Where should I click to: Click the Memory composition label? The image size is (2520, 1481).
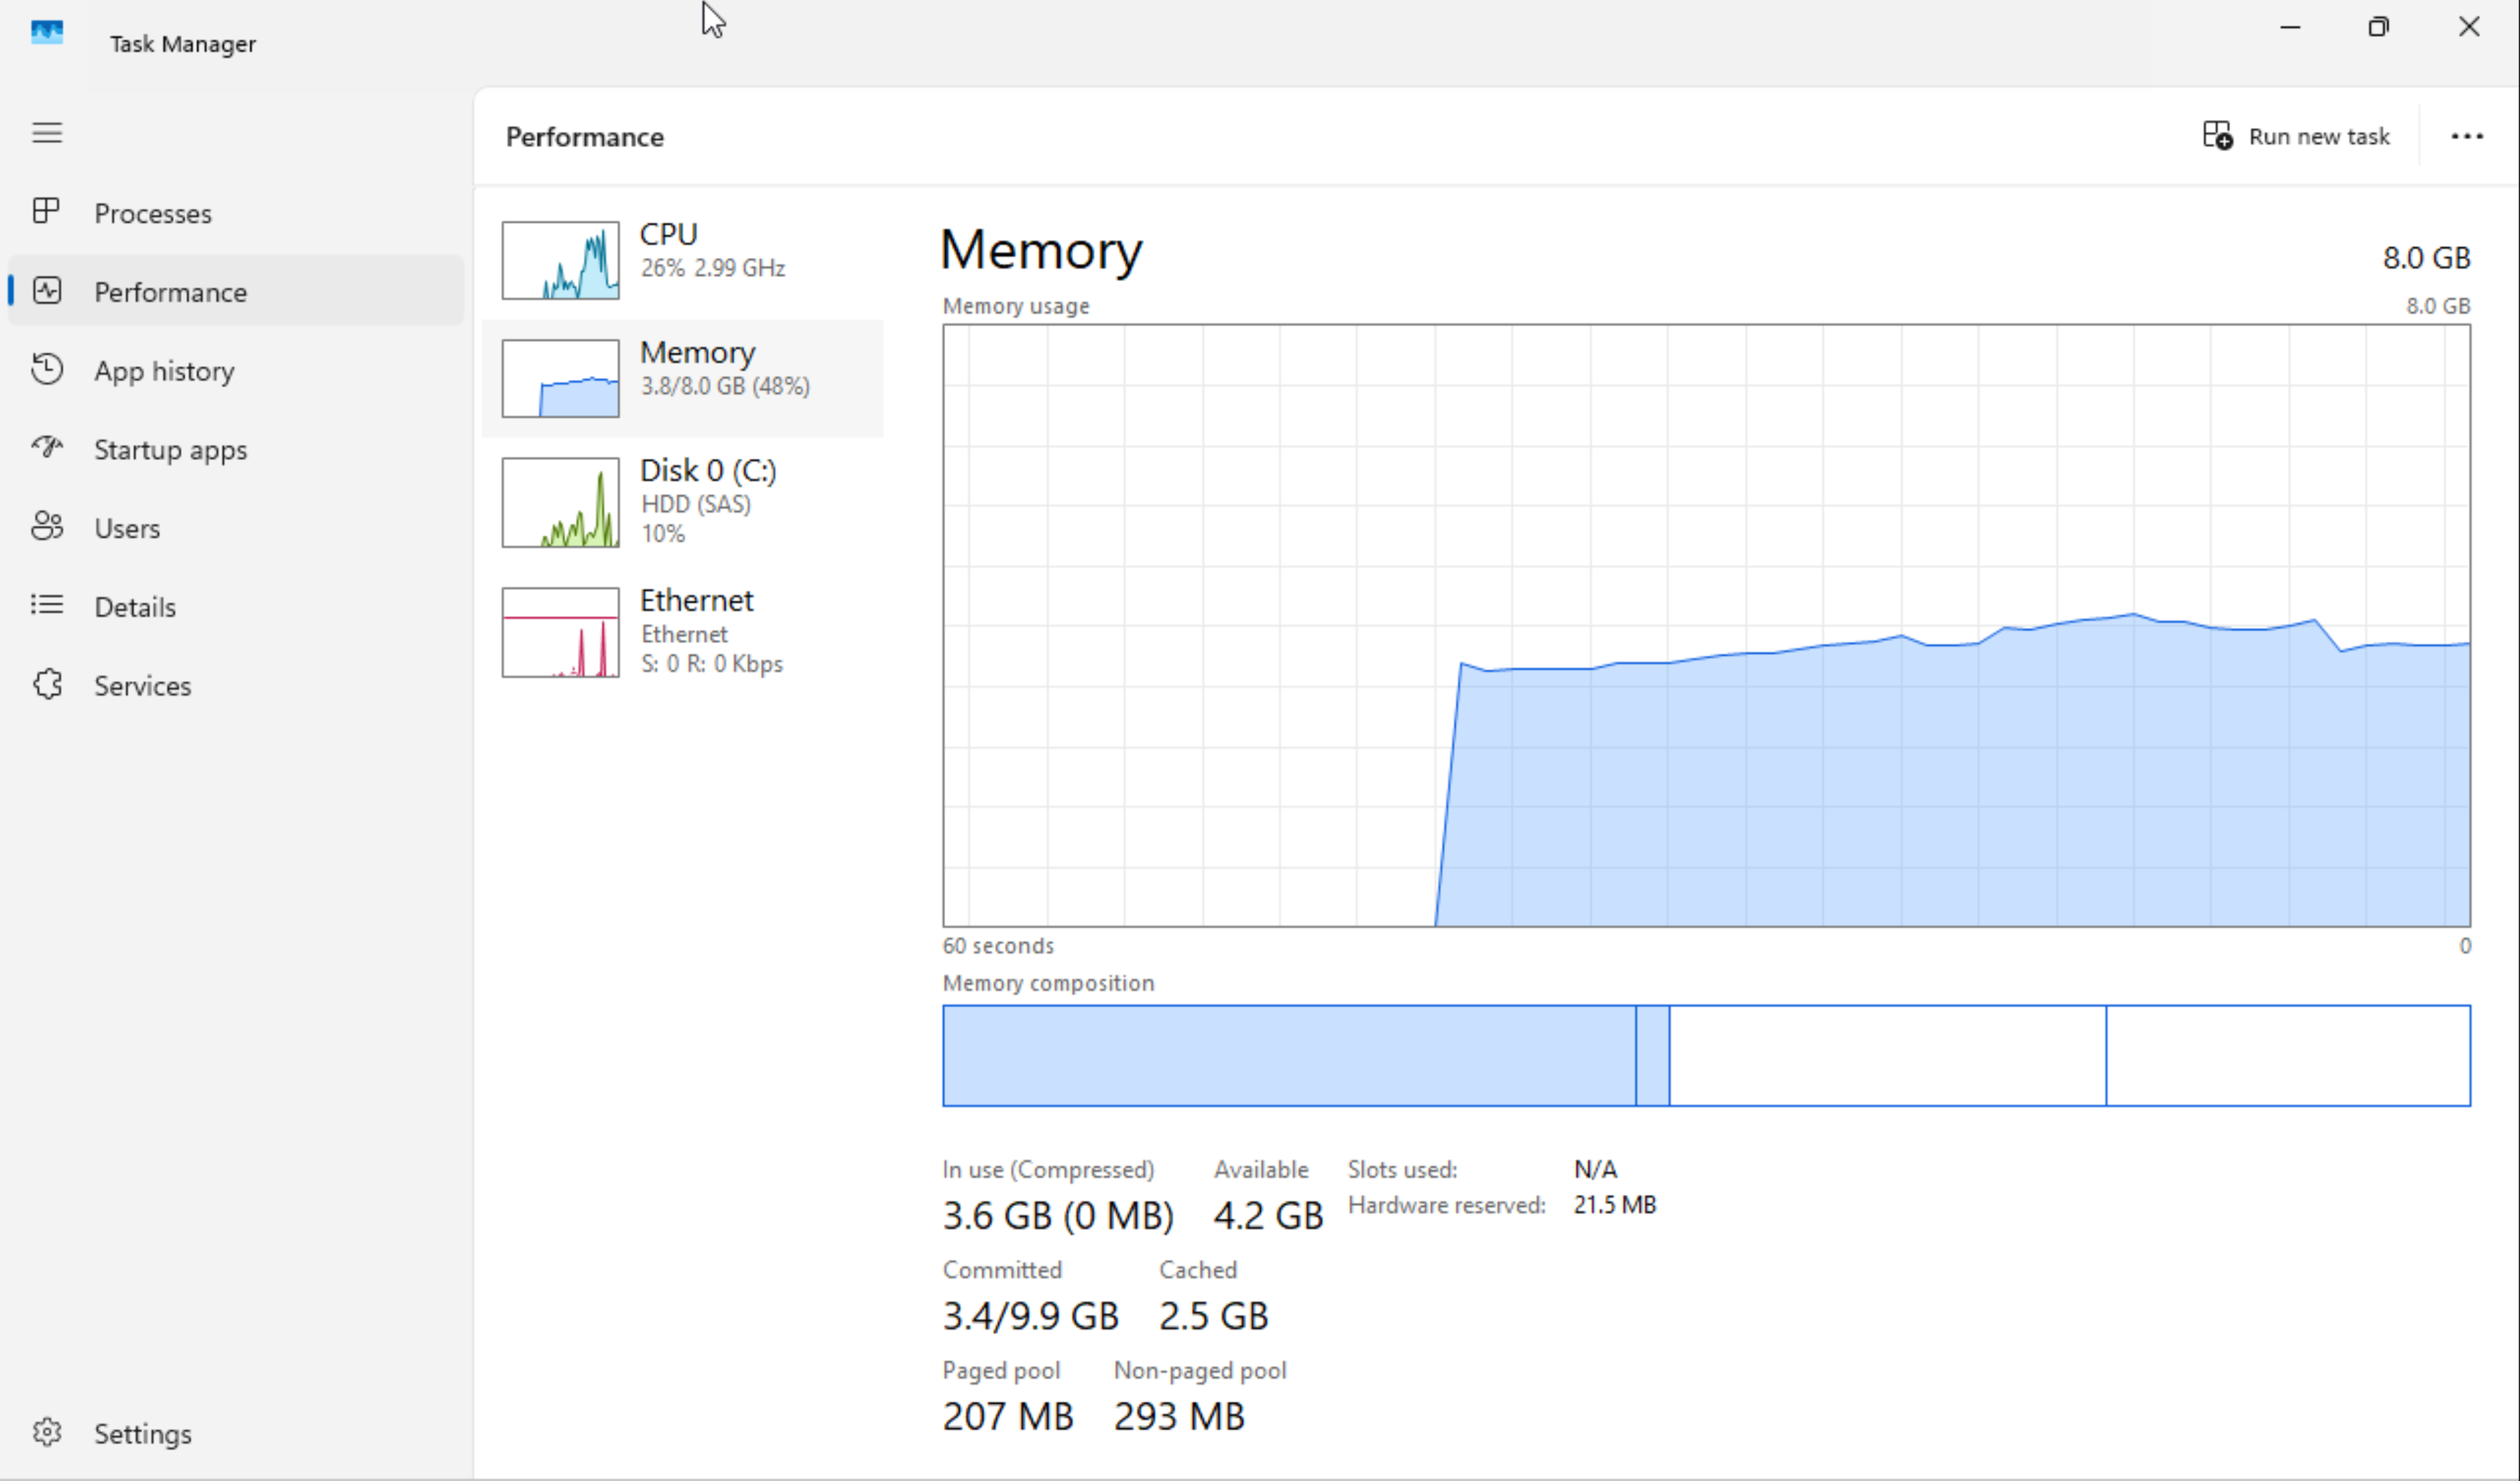[x=1048, y=983]
